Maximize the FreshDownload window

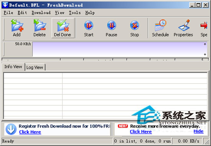coord(198,5)
